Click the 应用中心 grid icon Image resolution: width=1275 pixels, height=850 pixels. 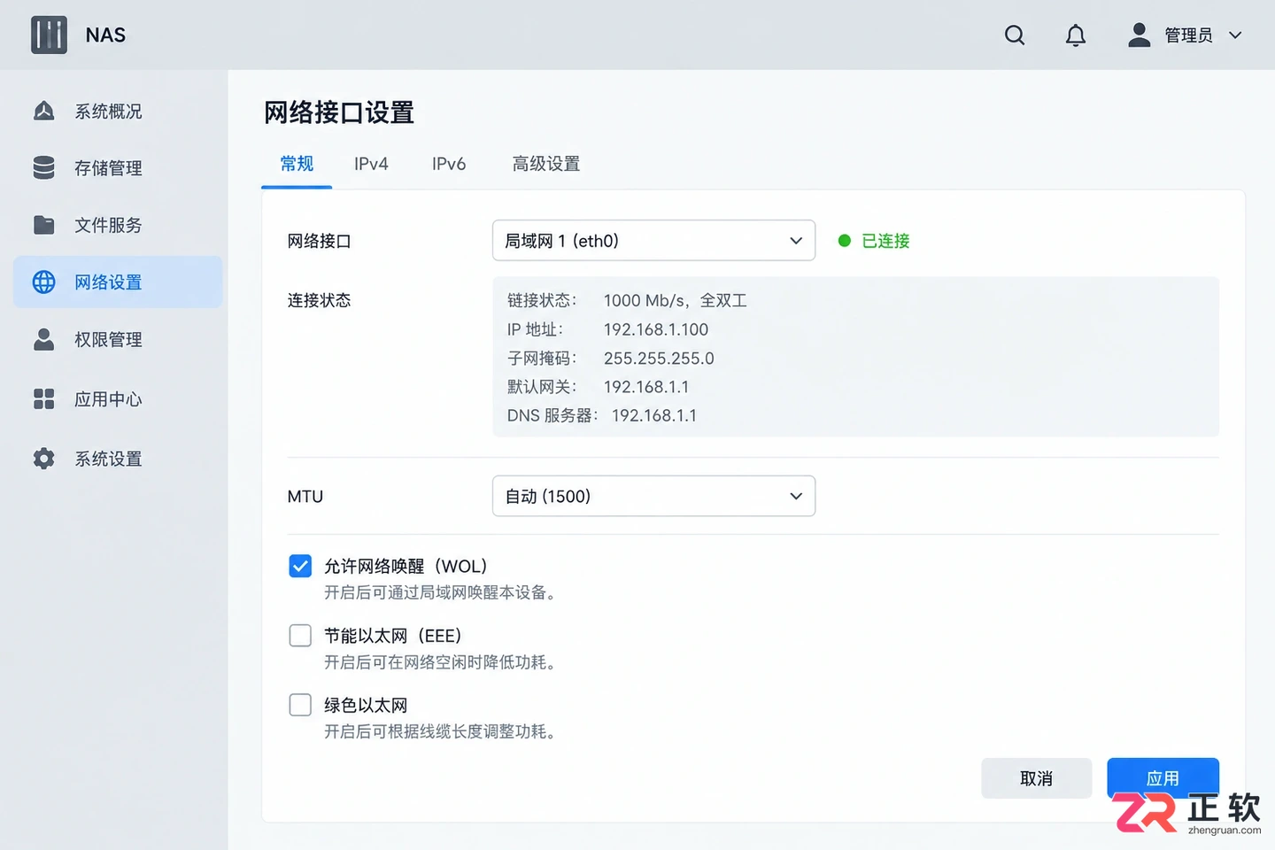click(44, 398)
